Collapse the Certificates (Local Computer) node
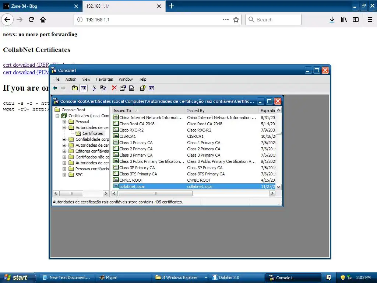This screenshot has height=283, width=377. (x=57, y=116)
